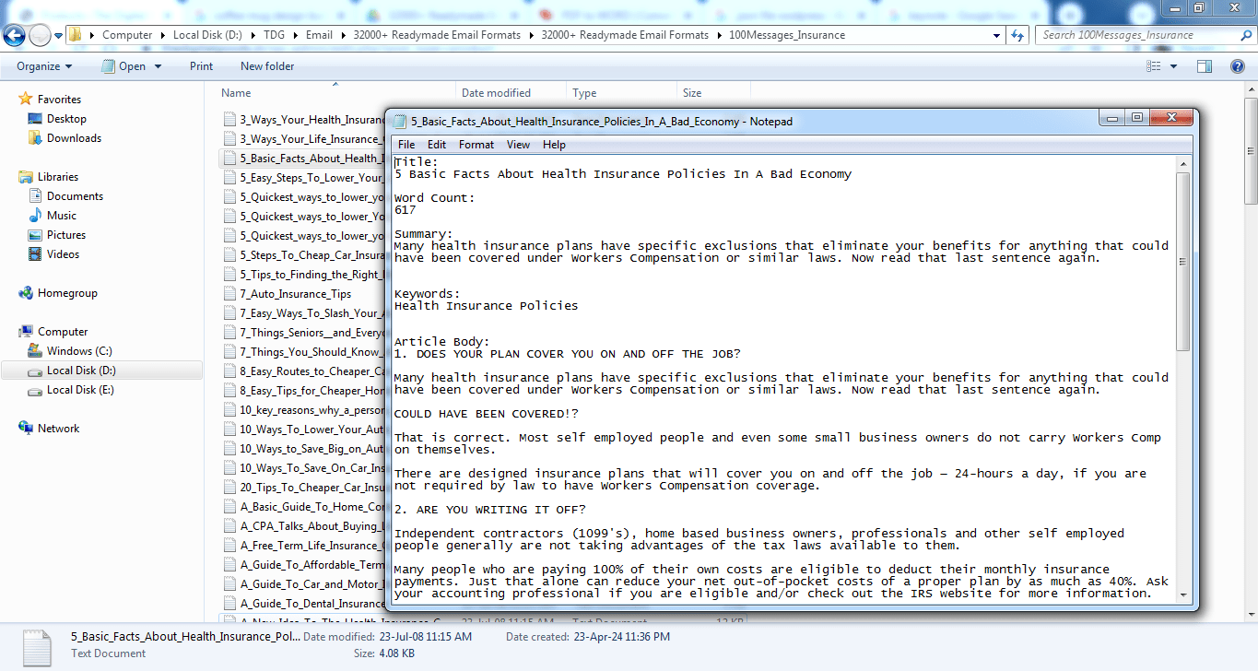Image resolution: width=1258 pixels, height=671 pixels.
Task: Select Windows (C:) drive in sidebar
Action: point(79,351)
